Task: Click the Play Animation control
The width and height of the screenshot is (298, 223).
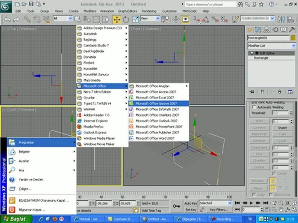Action: [x=251, y=203]
